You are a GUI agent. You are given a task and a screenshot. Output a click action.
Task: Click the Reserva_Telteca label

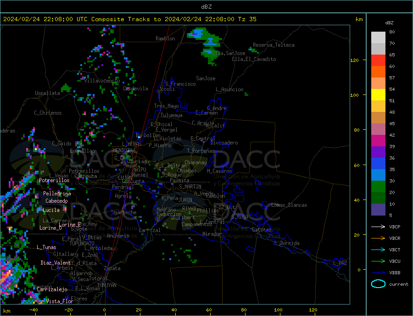tap(273, 45)
